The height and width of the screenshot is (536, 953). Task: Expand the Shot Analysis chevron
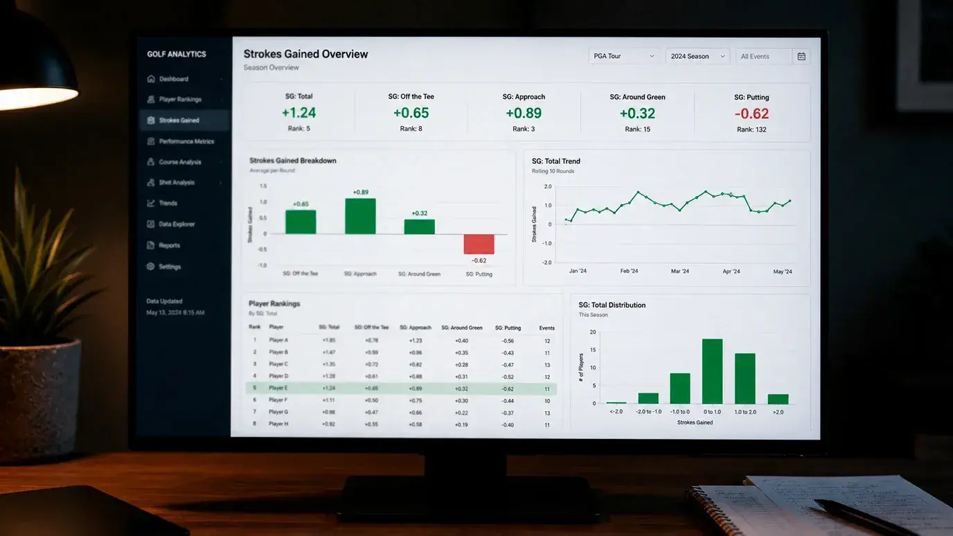click(x=221, y=183)
